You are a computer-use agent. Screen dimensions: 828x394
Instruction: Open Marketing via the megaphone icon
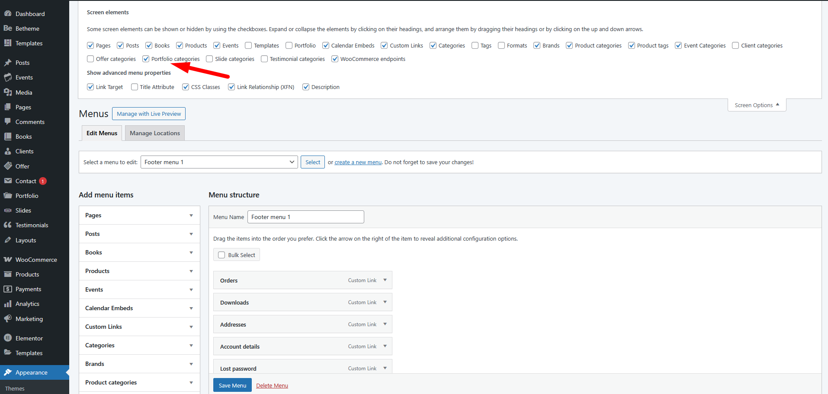(8, 319)
